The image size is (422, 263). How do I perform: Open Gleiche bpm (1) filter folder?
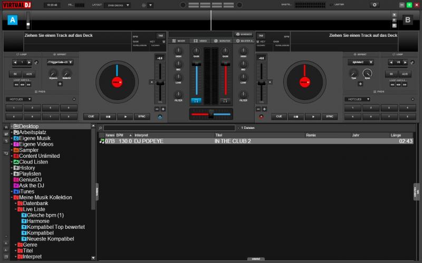coord(45,215)
